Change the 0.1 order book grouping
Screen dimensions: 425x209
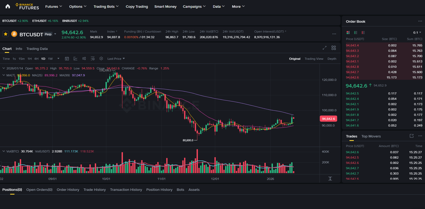[x=417, y=33]
